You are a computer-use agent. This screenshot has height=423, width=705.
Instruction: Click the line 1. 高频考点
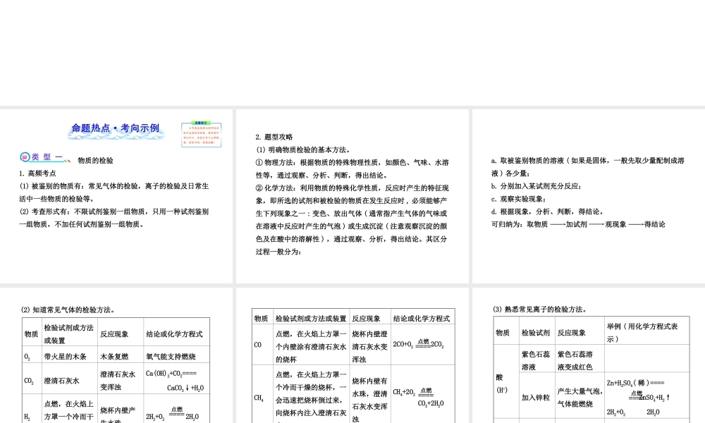pos(38,173)
